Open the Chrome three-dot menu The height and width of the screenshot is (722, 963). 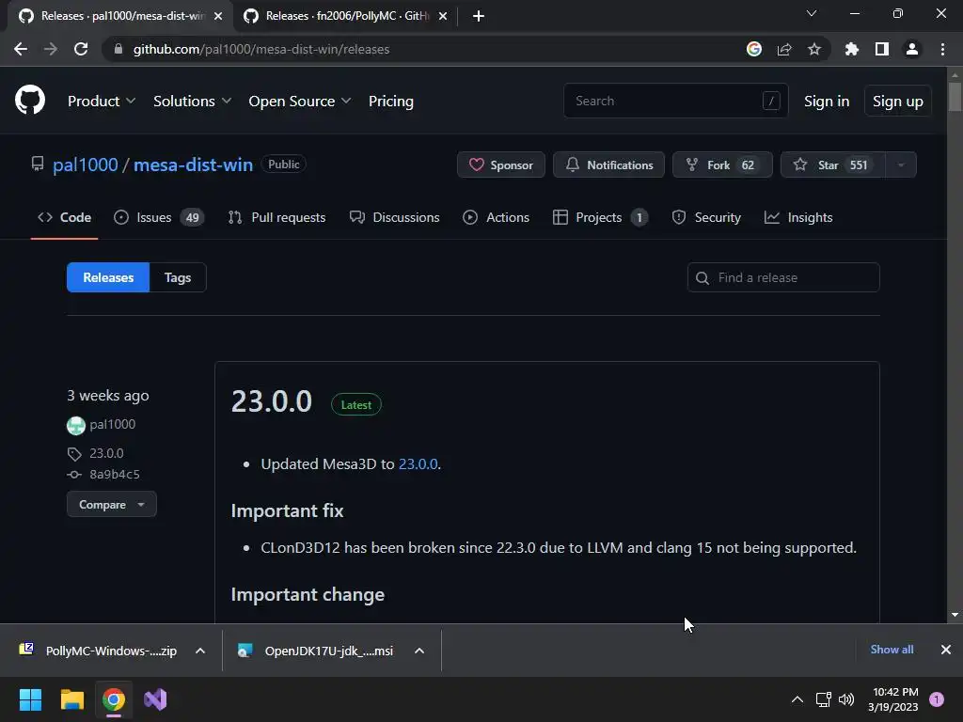[942, 49]
